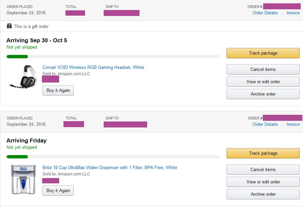
Task: Open Invoice for the gift order
Action: [x=293, y=13]
